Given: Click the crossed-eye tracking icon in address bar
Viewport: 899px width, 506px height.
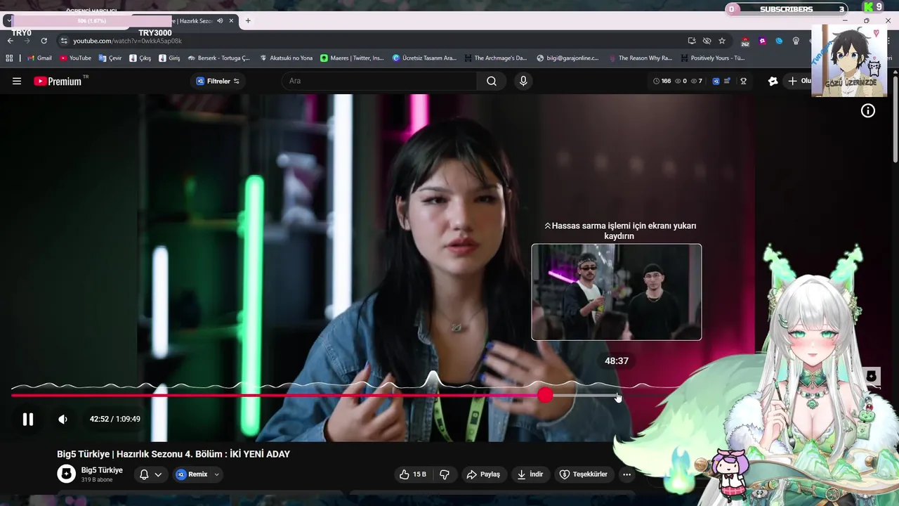Looking at the screenshot, I should [707, 41].
